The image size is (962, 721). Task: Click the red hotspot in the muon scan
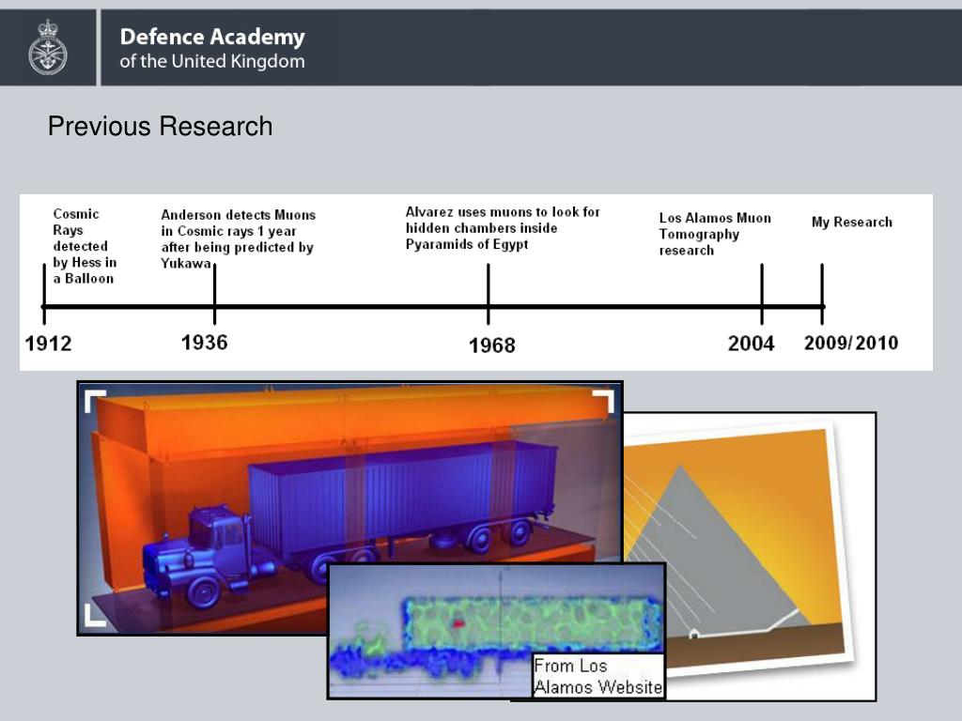pyautogui.click(x=460, y=622)
